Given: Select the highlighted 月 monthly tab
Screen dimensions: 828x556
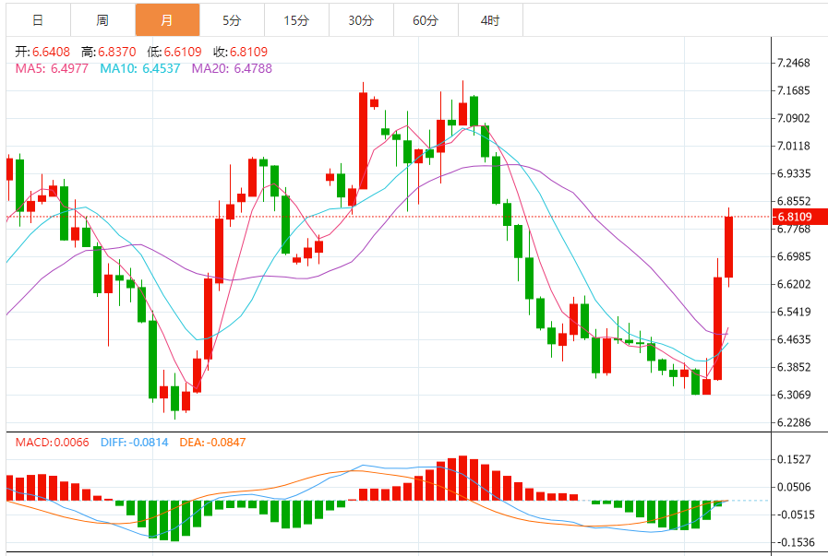Looking at the screenshot, I should (167, 20).
